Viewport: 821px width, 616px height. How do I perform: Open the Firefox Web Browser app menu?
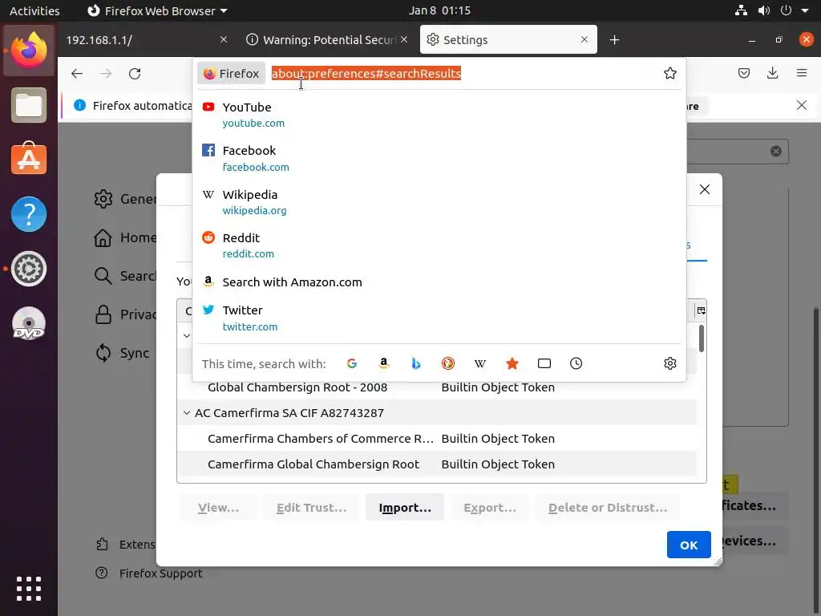157,10
